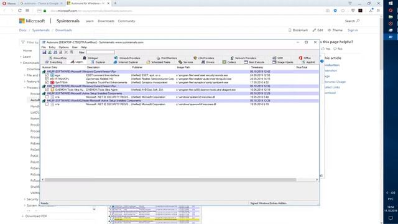Open the Community link in Sysinternals header

point(126,21)
